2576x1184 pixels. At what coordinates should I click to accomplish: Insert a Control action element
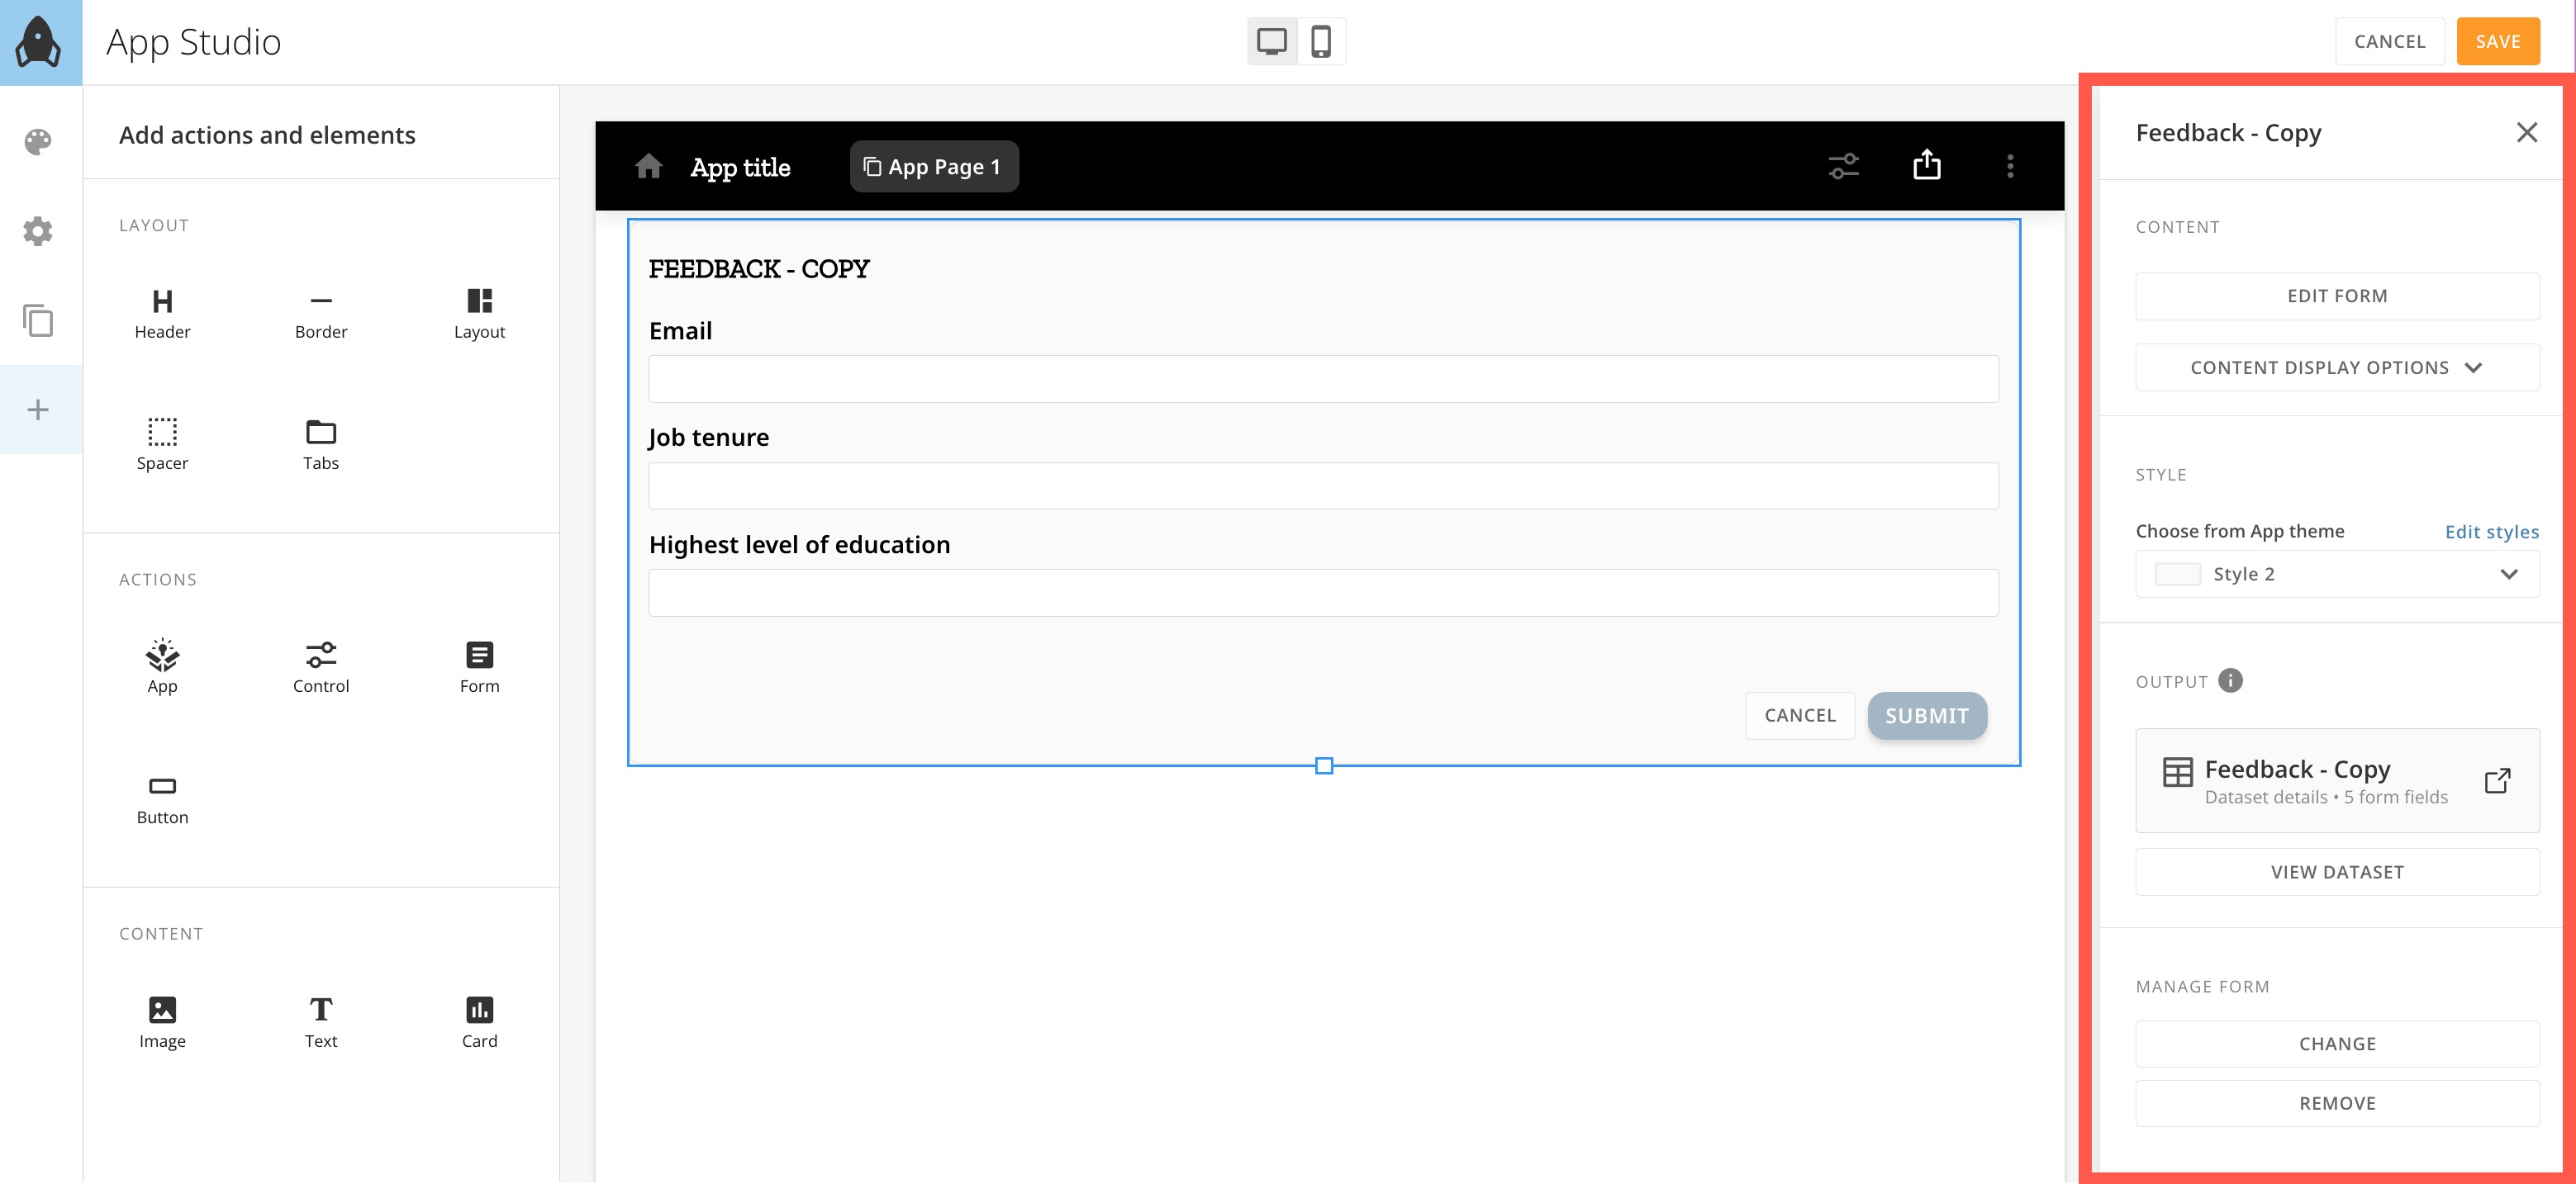[321, 667]
